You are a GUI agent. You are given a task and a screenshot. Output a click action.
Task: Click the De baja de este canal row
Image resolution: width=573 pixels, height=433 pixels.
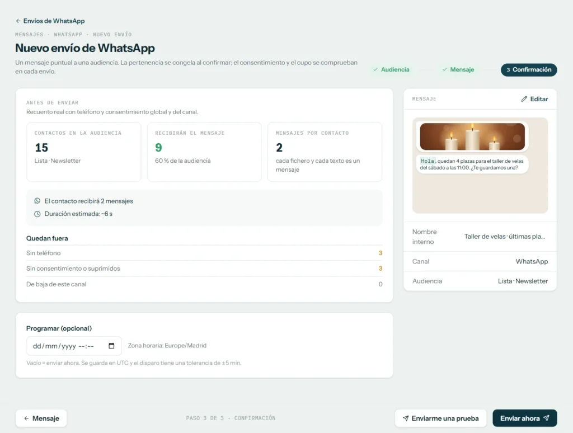pyautogui.click(x=204, y=284)
